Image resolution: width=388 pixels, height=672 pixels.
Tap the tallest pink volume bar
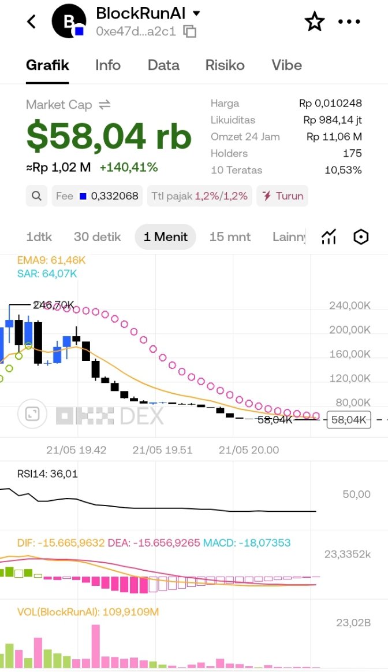tap(95, 647)
